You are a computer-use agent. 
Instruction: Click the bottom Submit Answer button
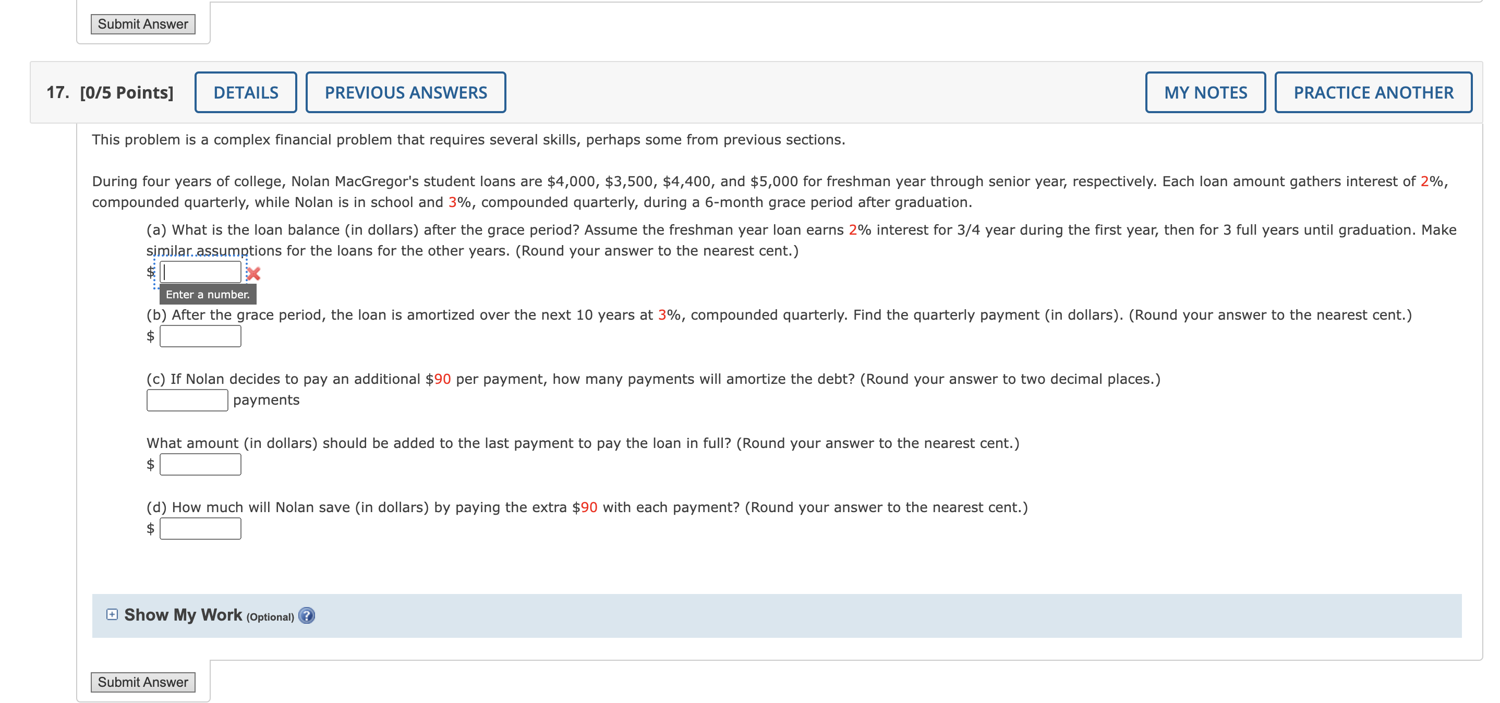click(143, 682)
